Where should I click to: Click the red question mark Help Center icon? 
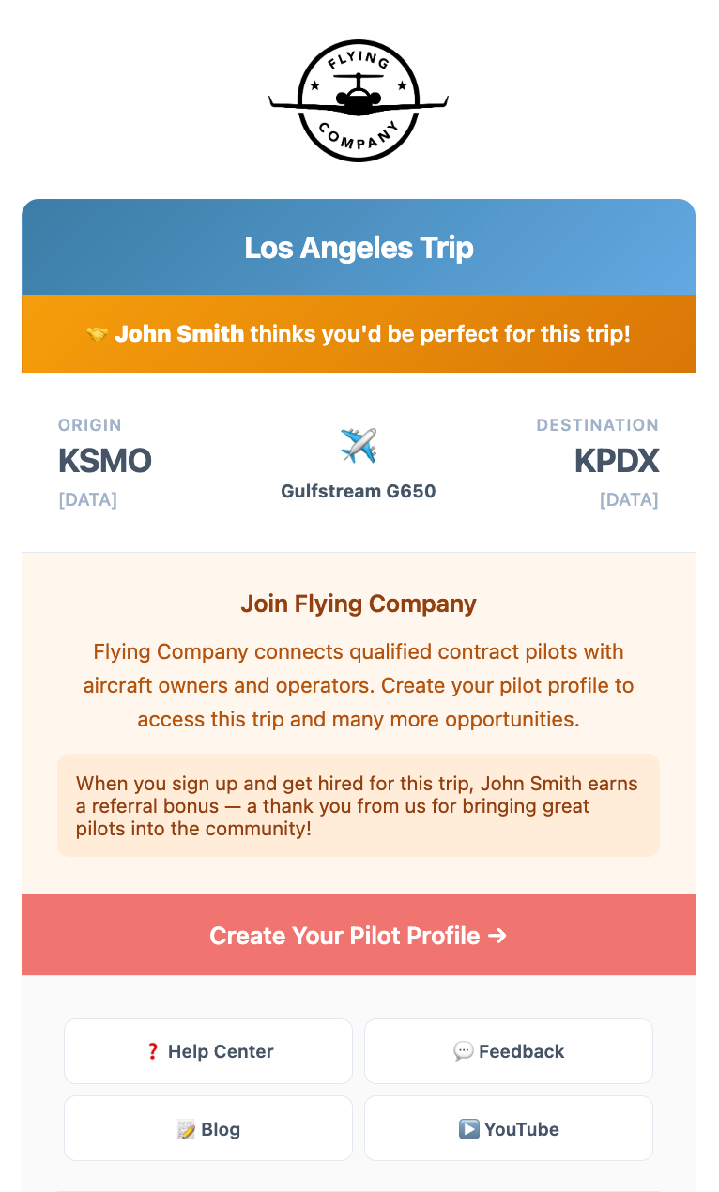pos(153,1051)
